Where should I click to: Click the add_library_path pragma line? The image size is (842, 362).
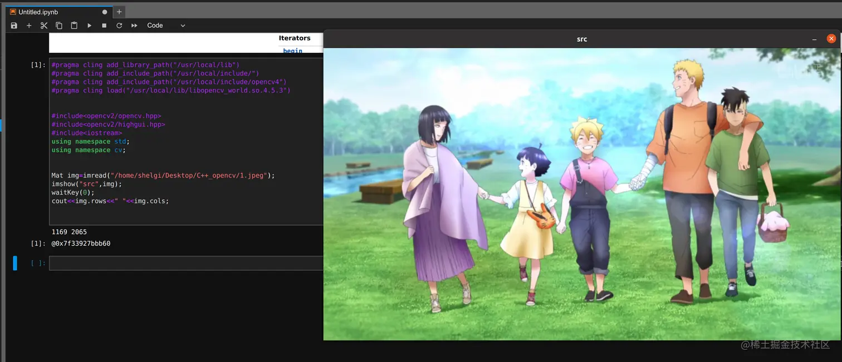point(145,65)
